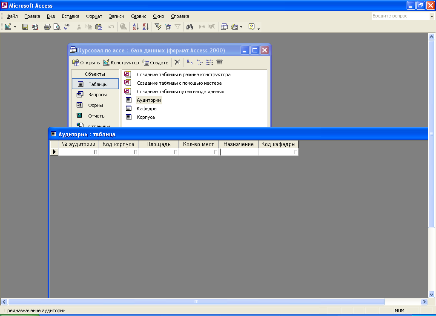Click the Объекты group header
The height and width of the screenshot is (316, 436).
(x=95, y=74)
